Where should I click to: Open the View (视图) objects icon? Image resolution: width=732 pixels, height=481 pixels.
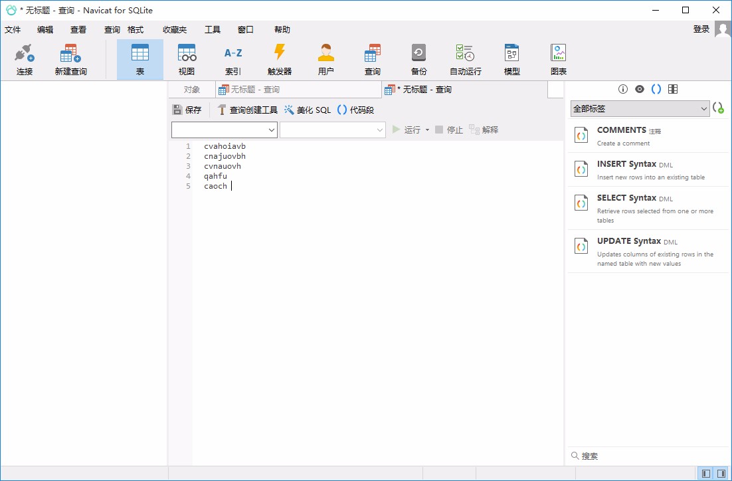[x=186, y=59]
